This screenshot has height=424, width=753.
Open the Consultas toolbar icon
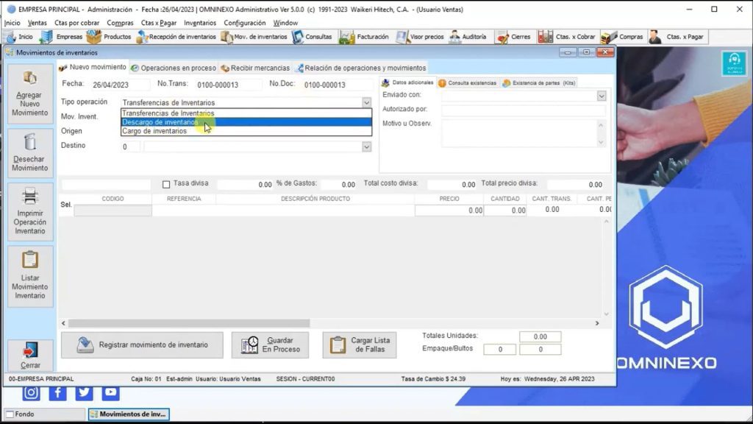[312, 37]
